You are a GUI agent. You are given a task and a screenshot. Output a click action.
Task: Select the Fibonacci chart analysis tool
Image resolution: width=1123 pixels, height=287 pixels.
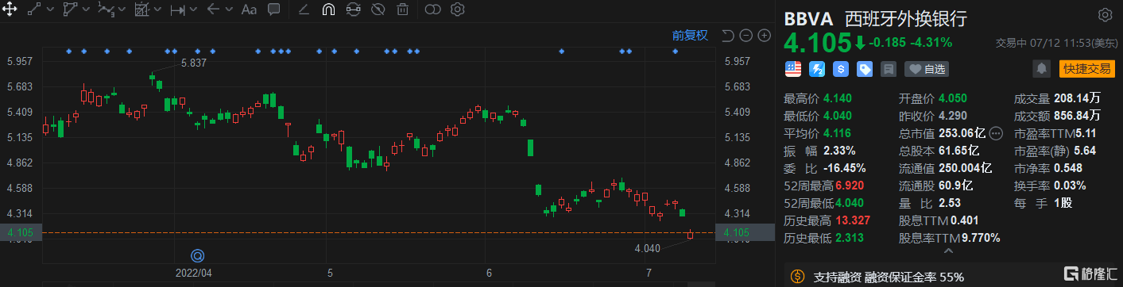(141, 10)
